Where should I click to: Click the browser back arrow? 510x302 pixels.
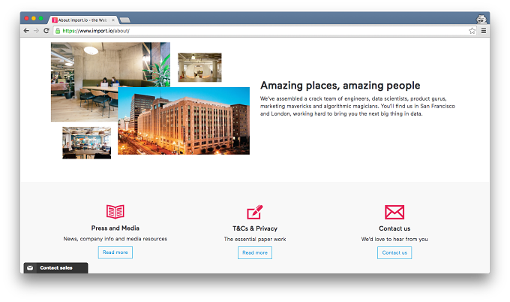point(26,31)
